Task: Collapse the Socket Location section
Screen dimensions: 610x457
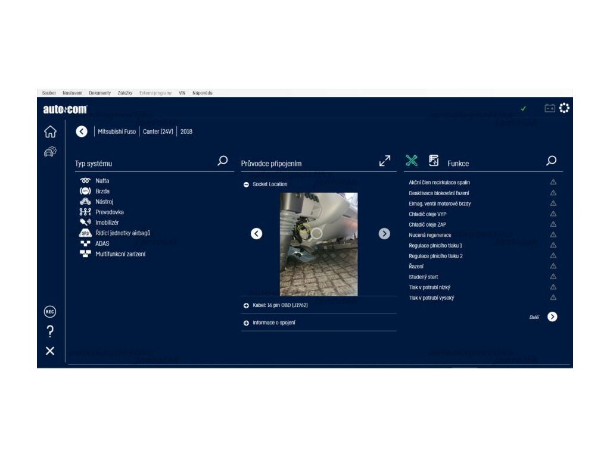Action: pyautogui.click(x=247, y=184)
